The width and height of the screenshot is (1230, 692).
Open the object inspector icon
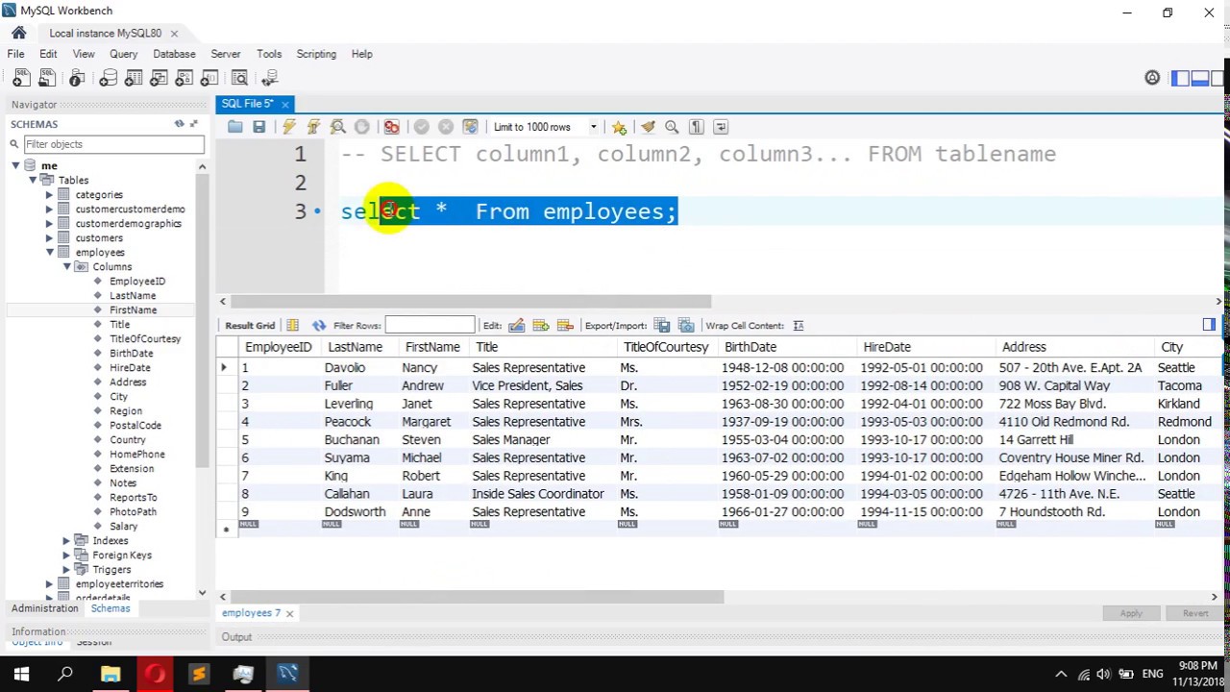77,78
